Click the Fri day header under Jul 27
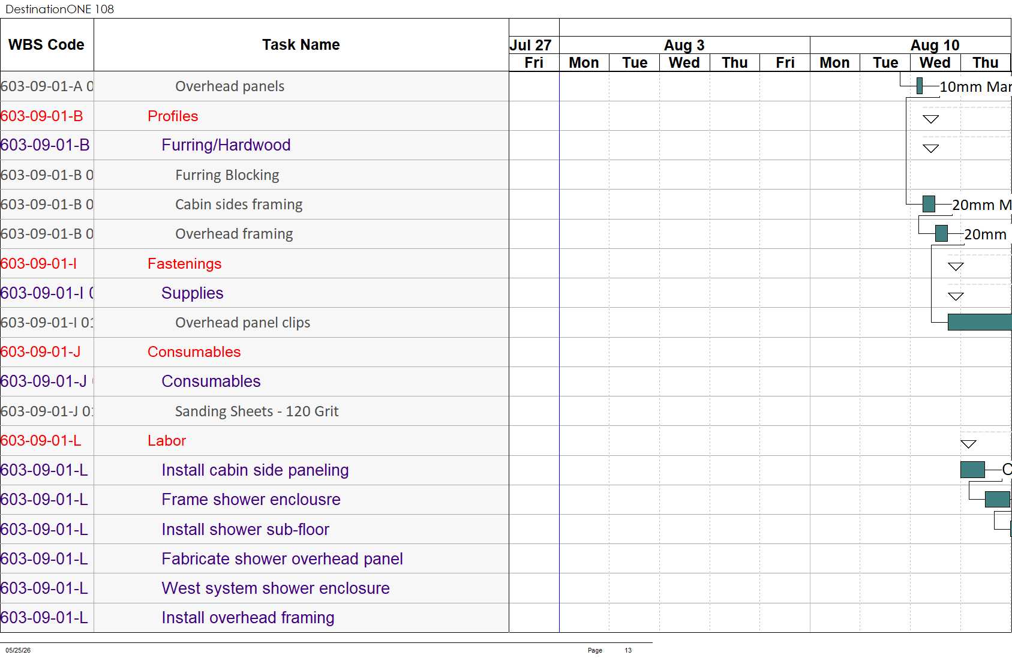 click(534, 62)
